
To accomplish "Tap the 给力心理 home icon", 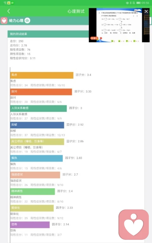I will click(27, 21).
